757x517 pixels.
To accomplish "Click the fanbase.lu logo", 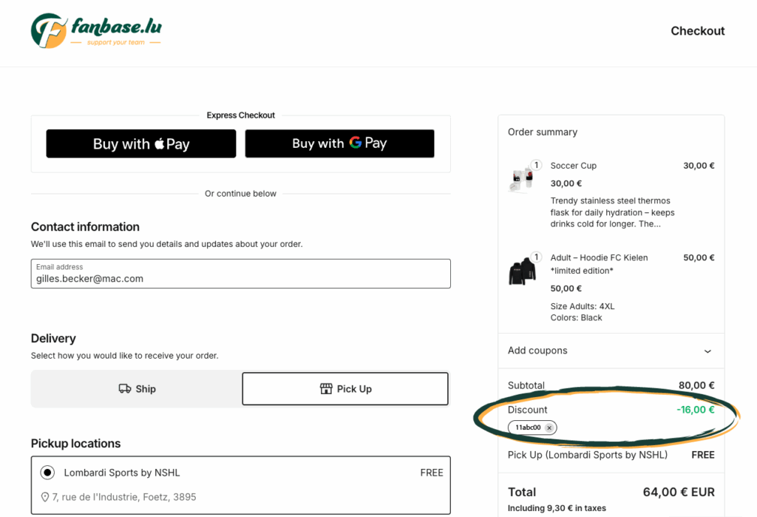I will (96, 30).
